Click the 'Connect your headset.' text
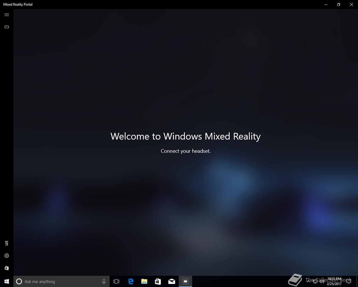Screen dimensions: 358x287 (186, 151)
